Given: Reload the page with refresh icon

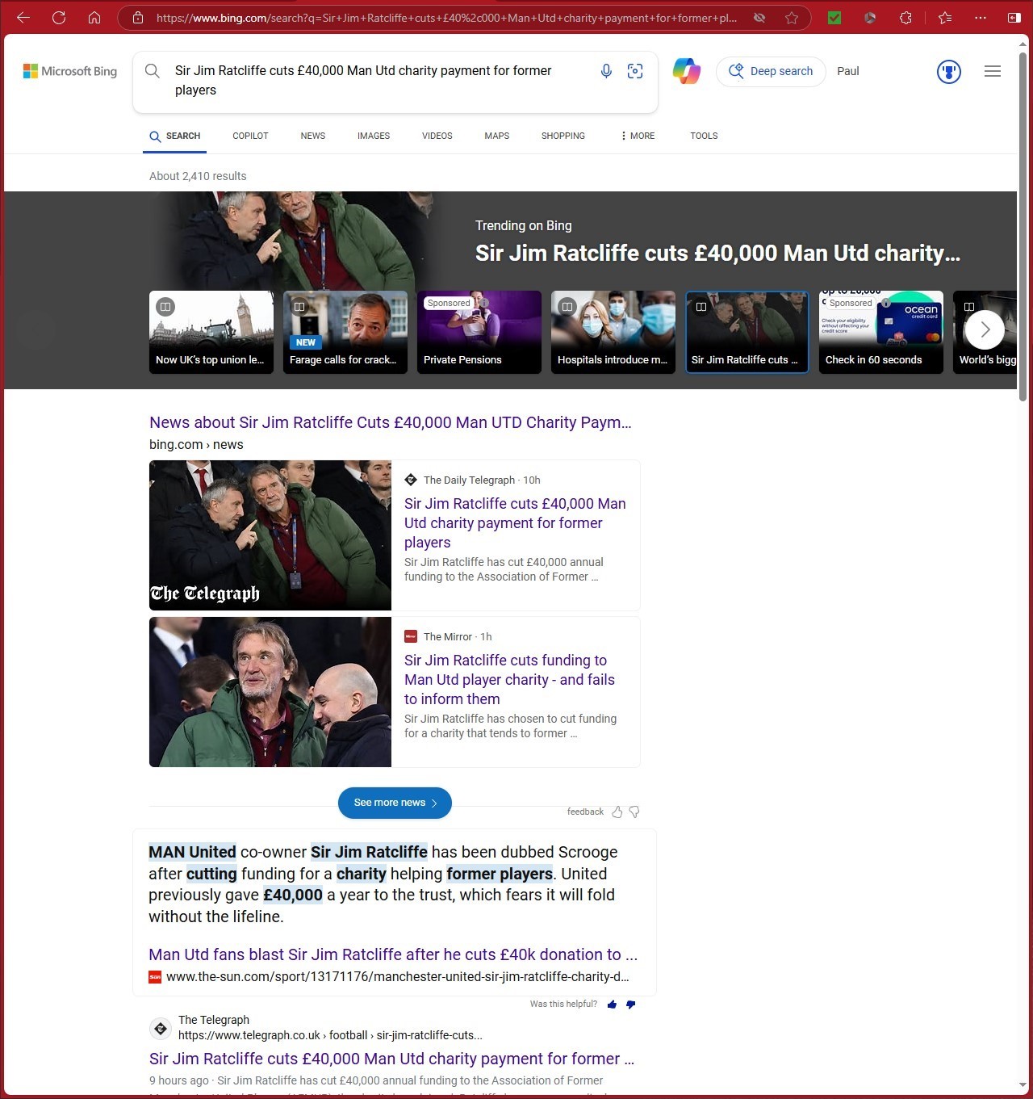Looking at the screenshot, I should tap(59, 17).
